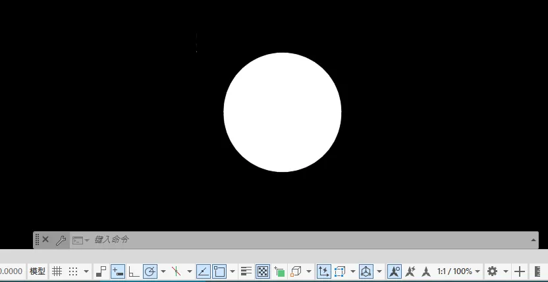Click the object snap tracking icon

203,271
